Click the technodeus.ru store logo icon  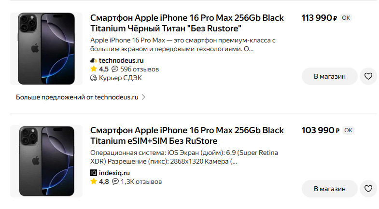point(94,61)
